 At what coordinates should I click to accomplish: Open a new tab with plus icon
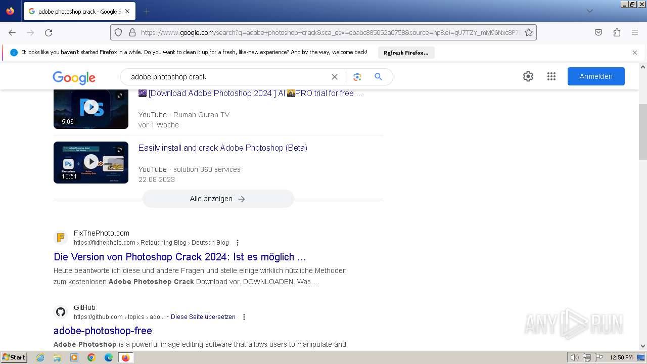click(146, 11)
